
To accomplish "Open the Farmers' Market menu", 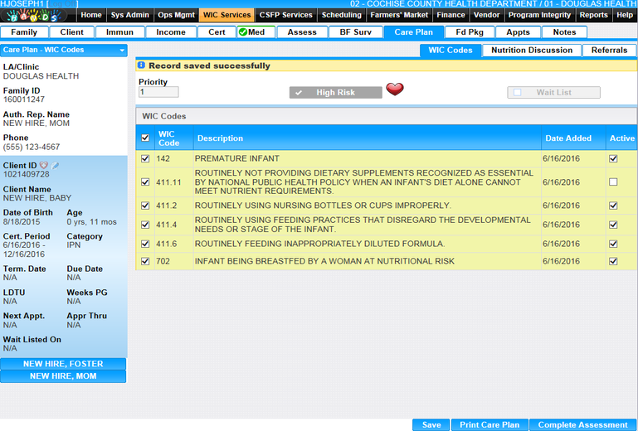I will click(399, 15).
